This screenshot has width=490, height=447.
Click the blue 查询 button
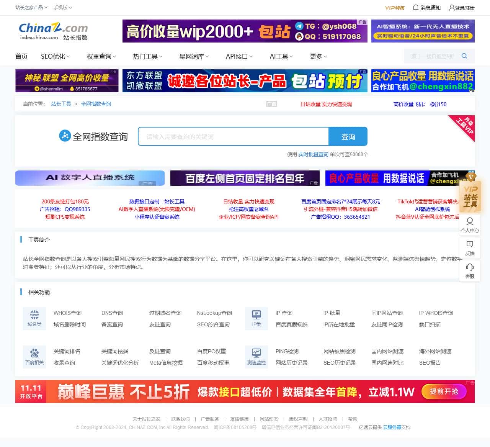pos(348,136)
